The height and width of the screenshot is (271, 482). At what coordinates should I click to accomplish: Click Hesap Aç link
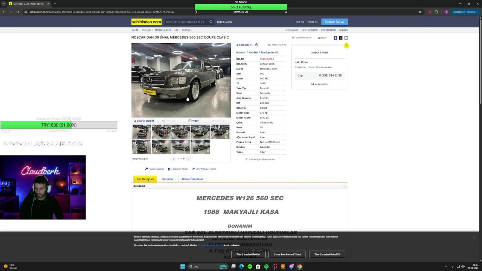(313, 22)
